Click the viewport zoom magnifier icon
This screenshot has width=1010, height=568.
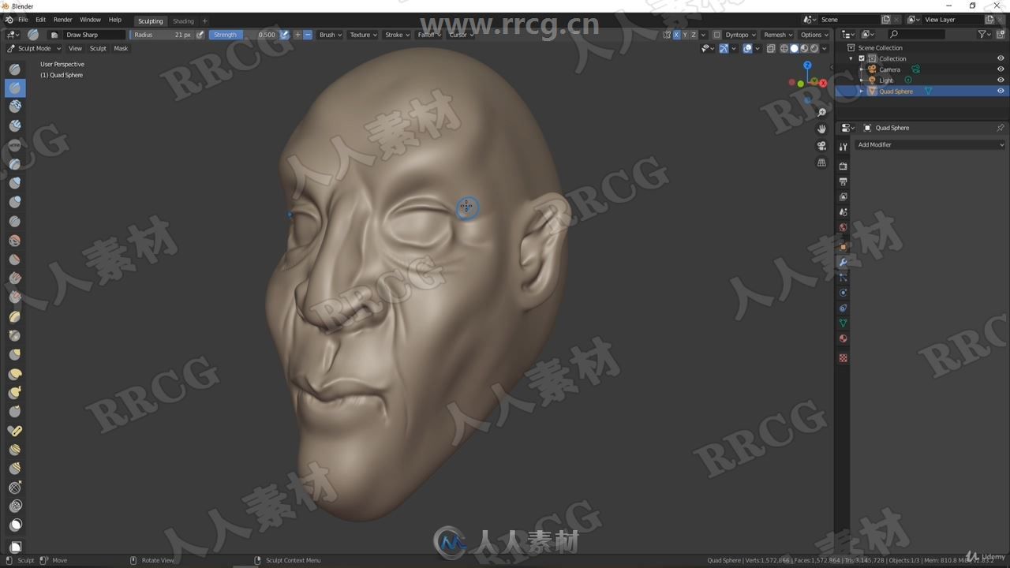coord(821,112)
